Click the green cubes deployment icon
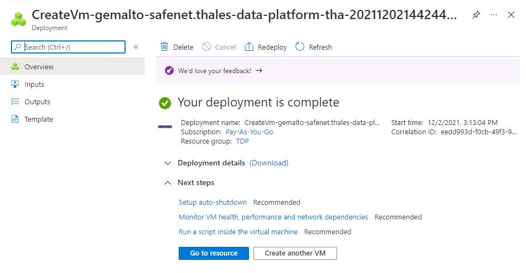This screenshot has height=273, width=526. tap(19, 19)
